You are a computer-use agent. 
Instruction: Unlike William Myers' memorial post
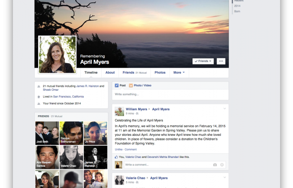[119, 149]
